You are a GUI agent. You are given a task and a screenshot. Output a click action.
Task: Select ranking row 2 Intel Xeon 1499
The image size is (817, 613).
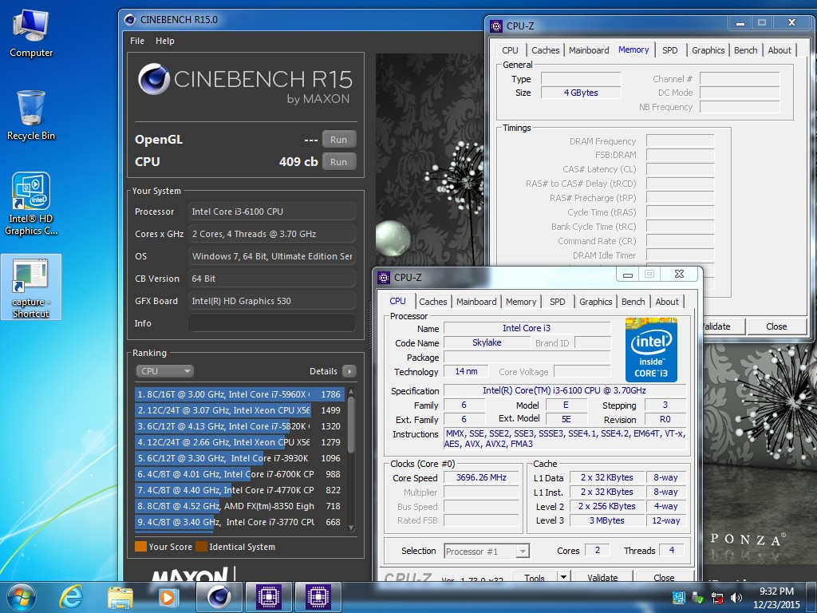(x=239, y=410)
